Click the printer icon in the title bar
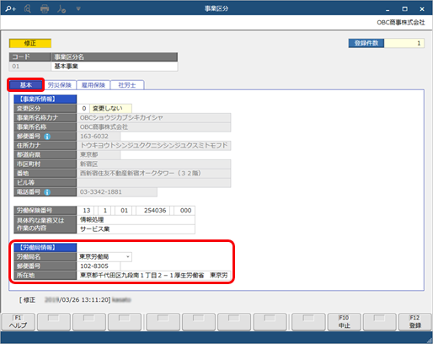Screen dimensions: 433x344 45,9
